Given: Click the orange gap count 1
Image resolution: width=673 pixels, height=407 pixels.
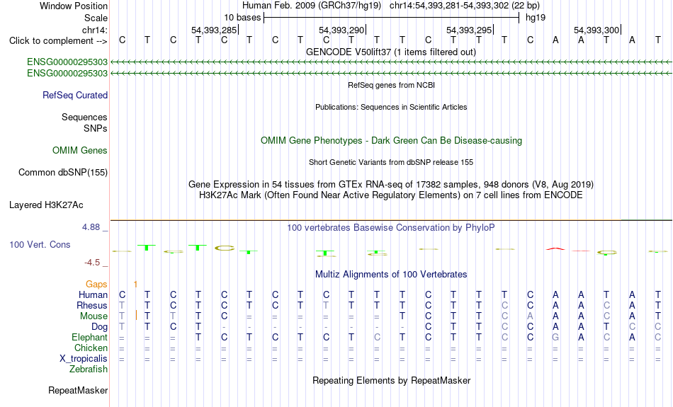Looking at the screenshot, I should pos(135,285).
